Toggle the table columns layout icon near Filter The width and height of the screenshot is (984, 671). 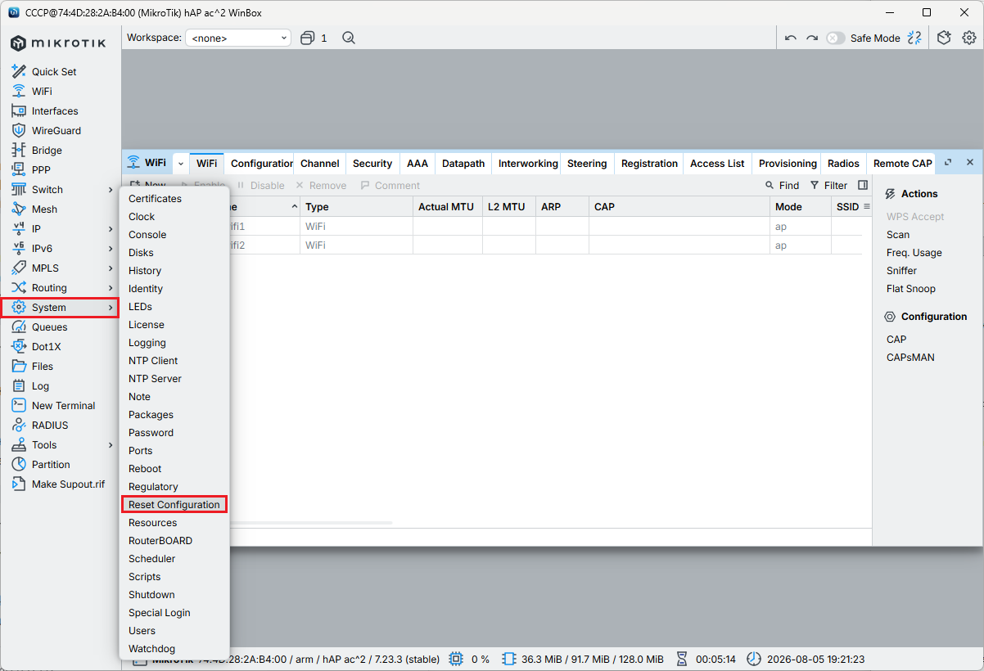click(x=863, y=186)
